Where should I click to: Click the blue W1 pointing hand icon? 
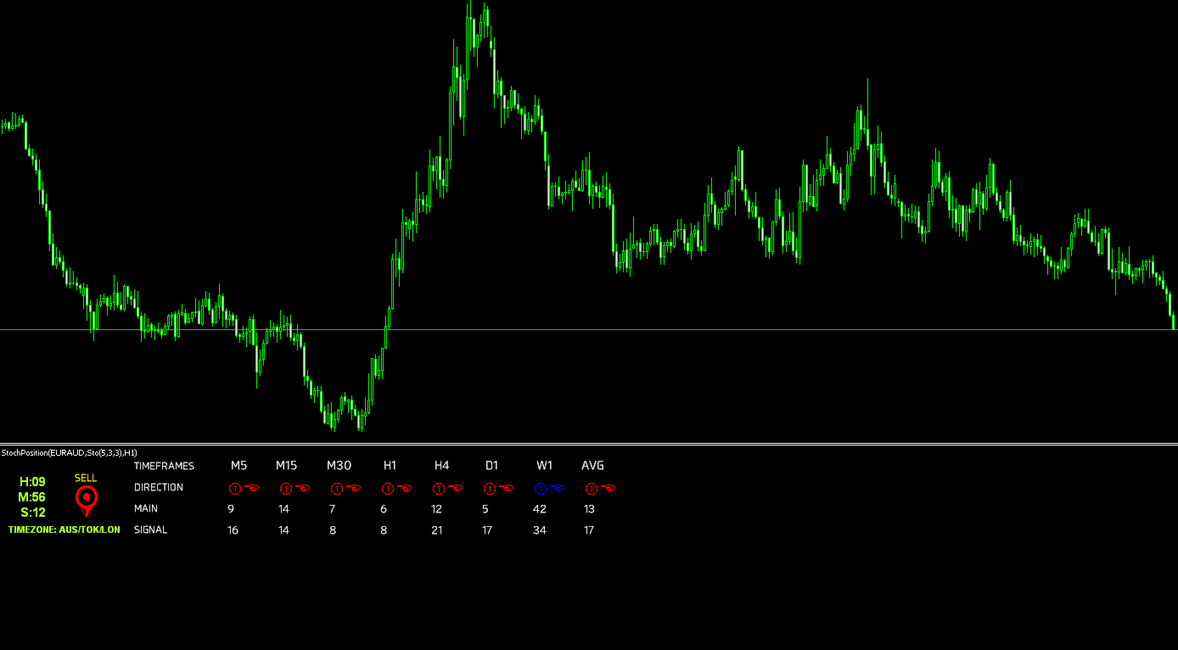click(x=558, y=488)
